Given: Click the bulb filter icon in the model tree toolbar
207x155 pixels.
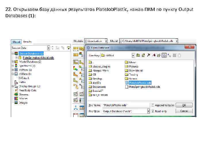Looking at the screenshot, I should tap(68, 48).
